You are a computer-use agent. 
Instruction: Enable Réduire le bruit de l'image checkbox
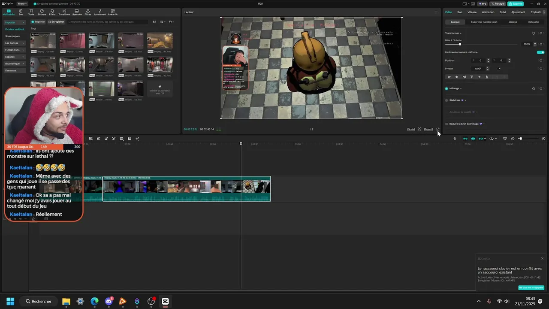click(x=446, y=124)
